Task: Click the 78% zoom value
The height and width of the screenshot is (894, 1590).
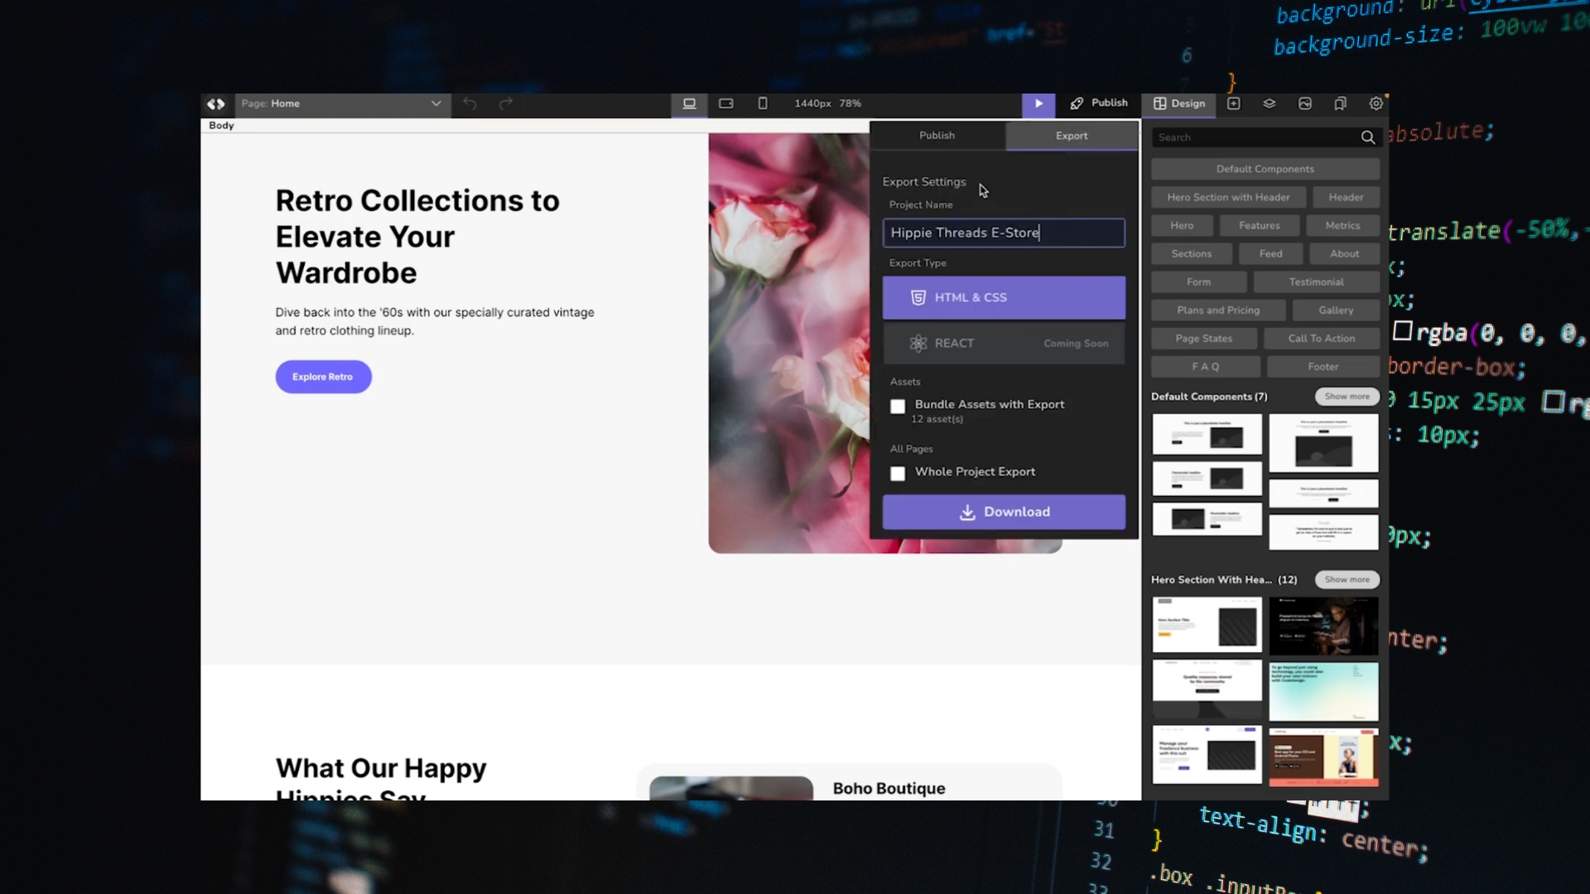Action: [x=850, y=103]
